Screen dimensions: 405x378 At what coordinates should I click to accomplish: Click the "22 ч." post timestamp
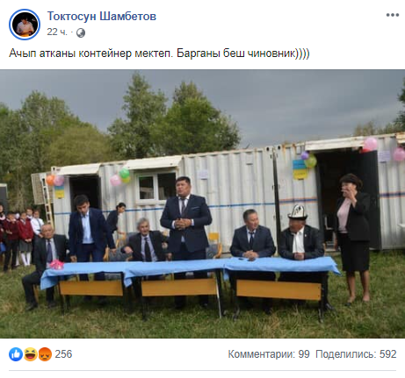pyautogui.click(x=57, y=32)
